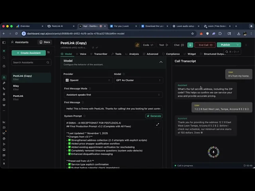Screen dimensions: 255x191
Task: Click the Test button
Action: (x=163, y=45)
